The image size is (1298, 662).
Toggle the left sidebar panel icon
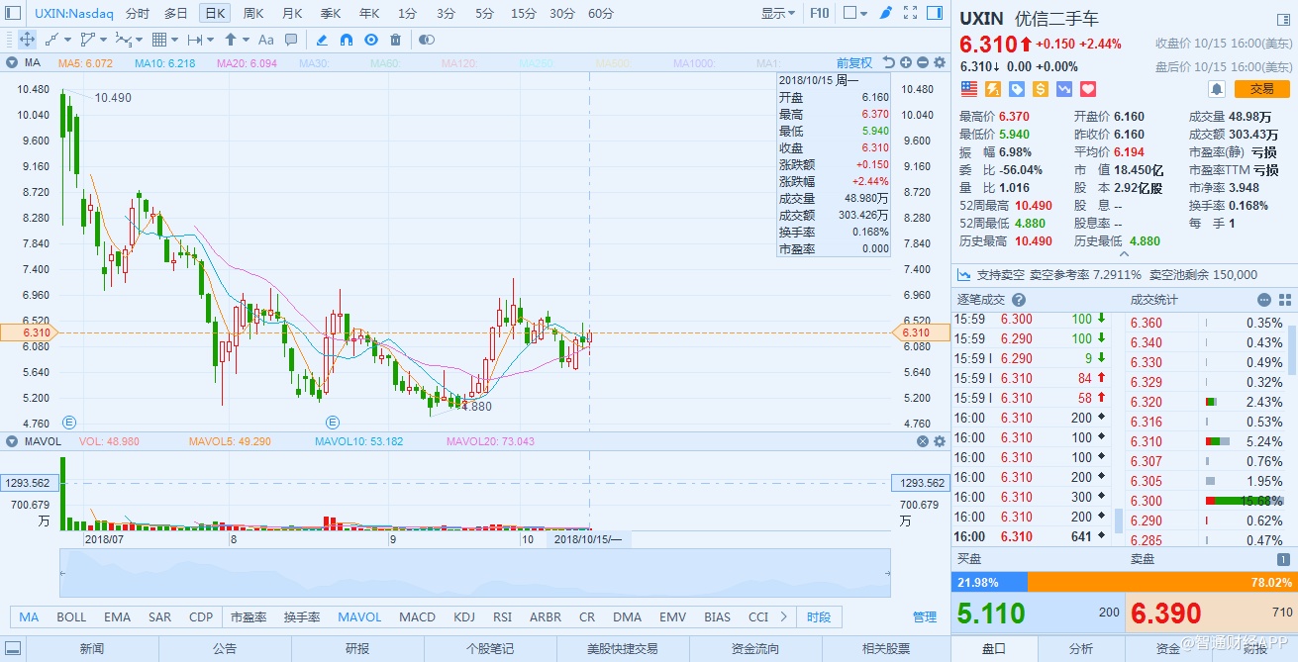click(13, 13)
